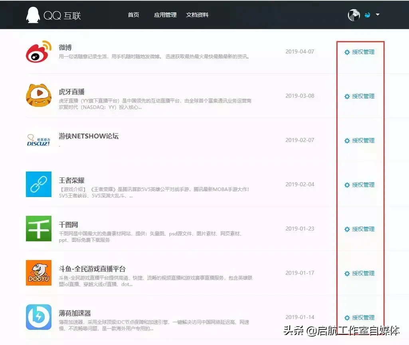409x345 pixels.
Task: Click the date 2019-04-07
Action: [x=300, y=51]
